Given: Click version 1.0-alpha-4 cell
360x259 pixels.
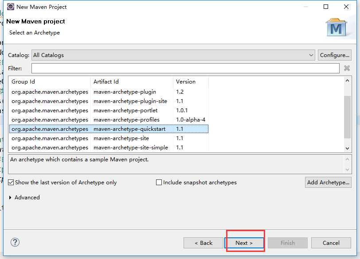Looking at the screenshot, I should 191,120.
